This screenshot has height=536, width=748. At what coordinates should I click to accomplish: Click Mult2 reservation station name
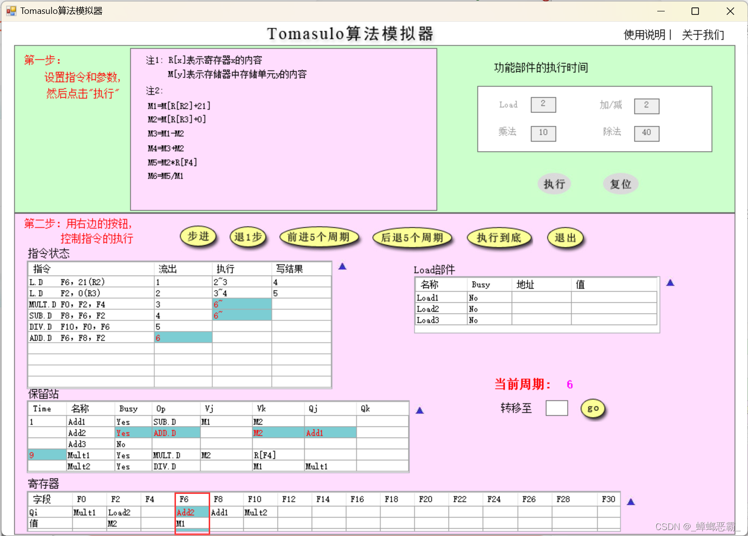click(91, 466)
